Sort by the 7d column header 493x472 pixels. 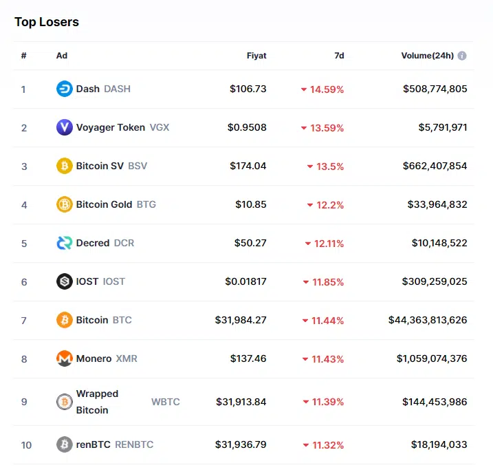click(339, 56)
